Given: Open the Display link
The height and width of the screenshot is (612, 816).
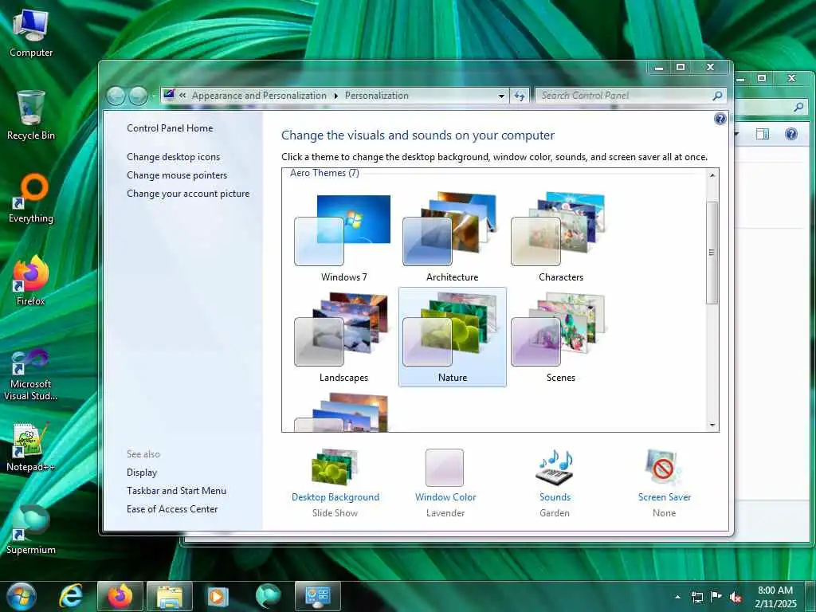Looking at the screenshot, I should pyautogui.click(x=142, y=473).
